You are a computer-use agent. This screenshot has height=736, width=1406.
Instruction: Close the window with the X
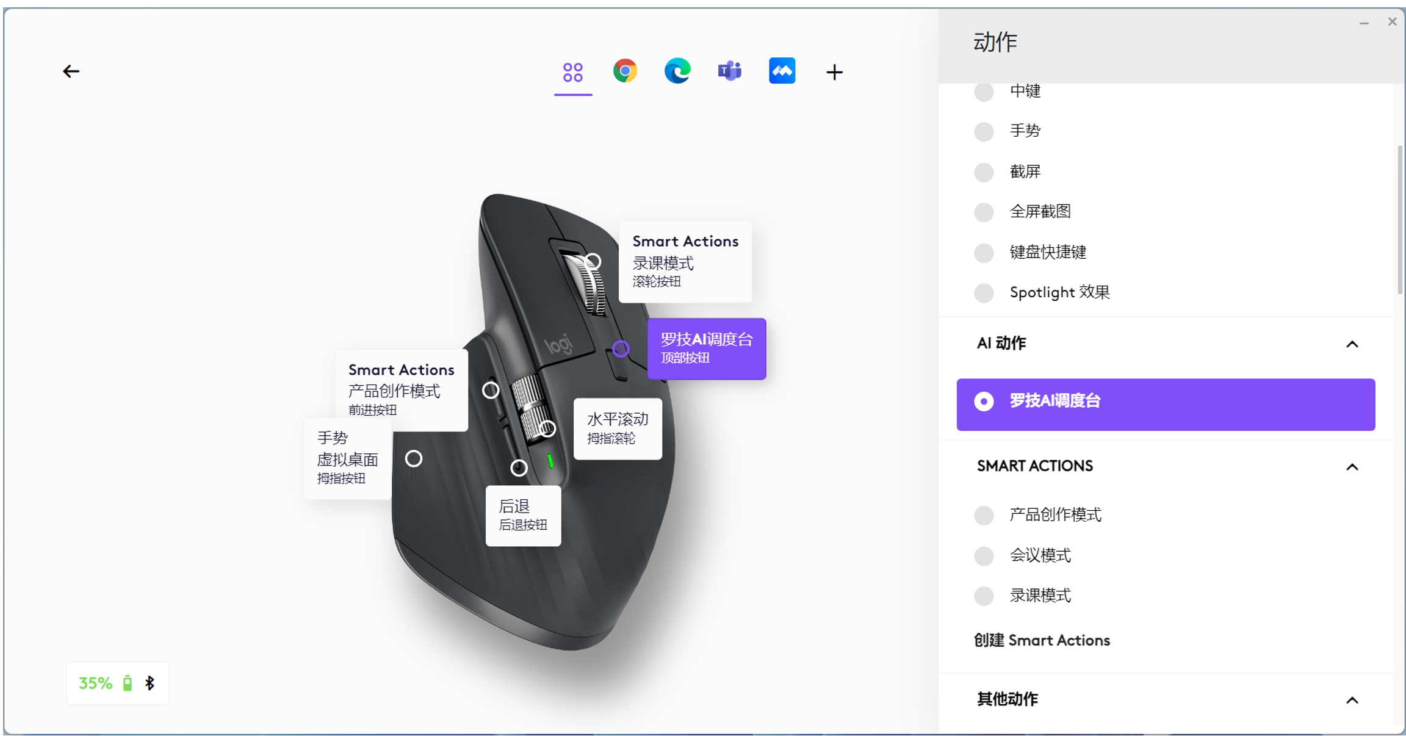(1392, 22)
